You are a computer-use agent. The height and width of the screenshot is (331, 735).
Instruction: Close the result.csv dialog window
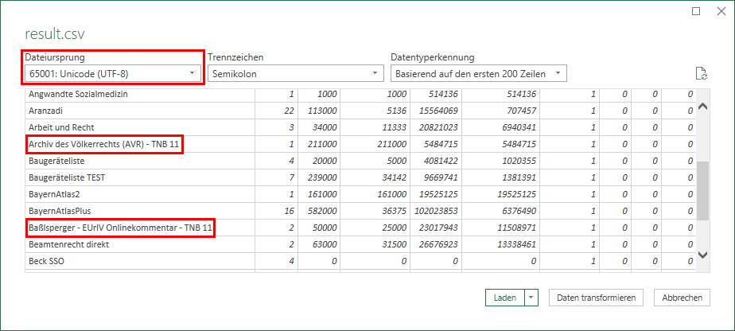point(721,12)
